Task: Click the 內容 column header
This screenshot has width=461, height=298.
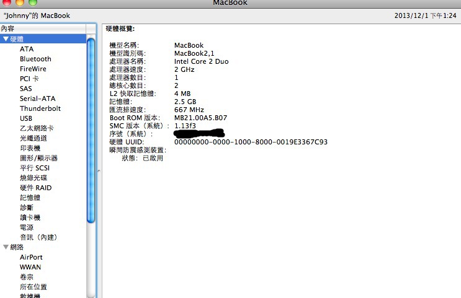Action: pos(43,28)
